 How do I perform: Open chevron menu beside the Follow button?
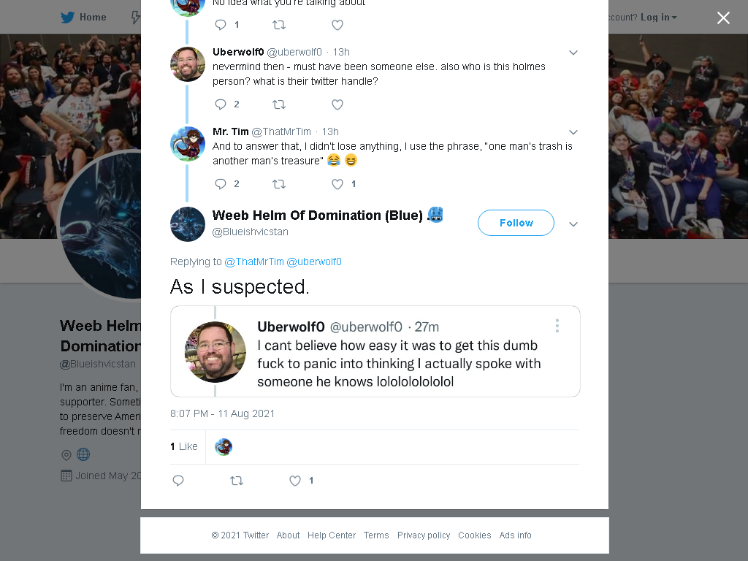[573, 224]
